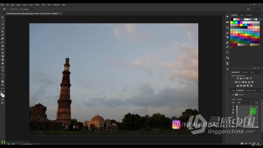Open the Preset dropdown in Curves
This screenshot has width=263, height=148.
[x=248, y=100]
